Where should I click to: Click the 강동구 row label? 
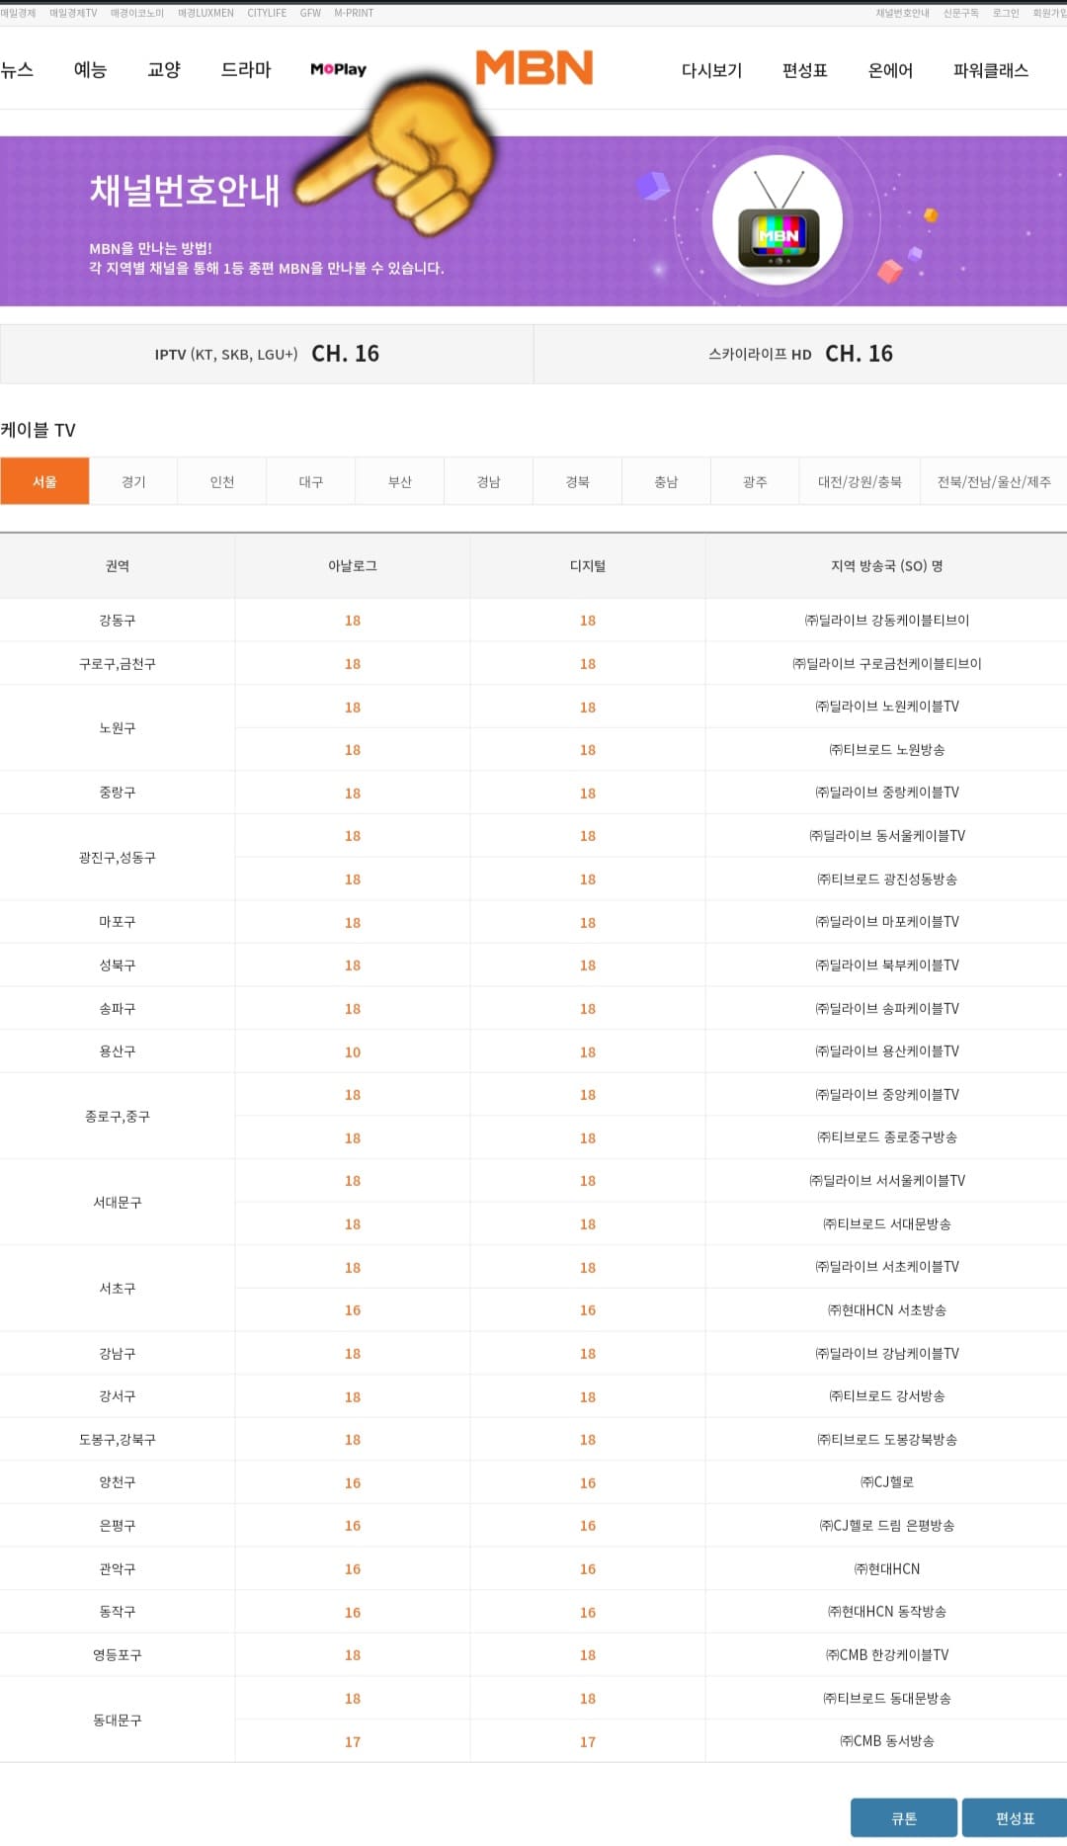pos(118,620)
